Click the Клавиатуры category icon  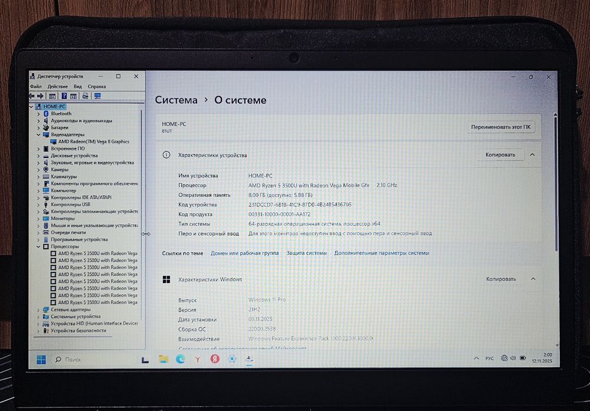pos(46,177)
